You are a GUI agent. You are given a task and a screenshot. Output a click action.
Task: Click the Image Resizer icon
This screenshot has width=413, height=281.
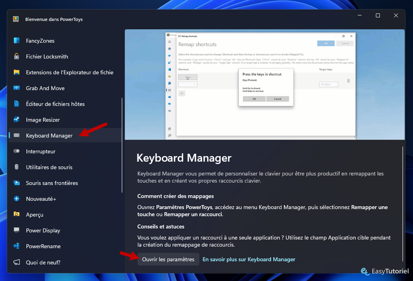17,120
